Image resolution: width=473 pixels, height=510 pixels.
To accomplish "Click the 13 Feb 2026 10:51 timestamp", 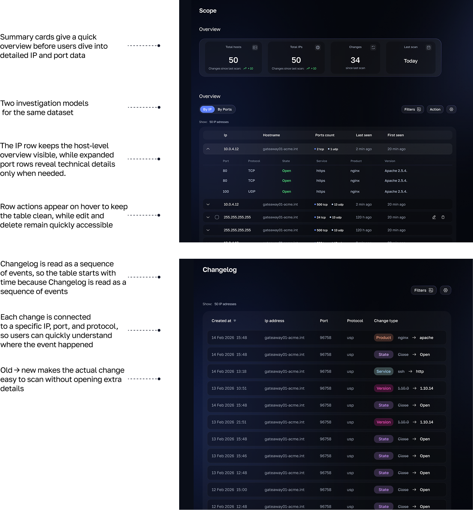I will [229, 388].
